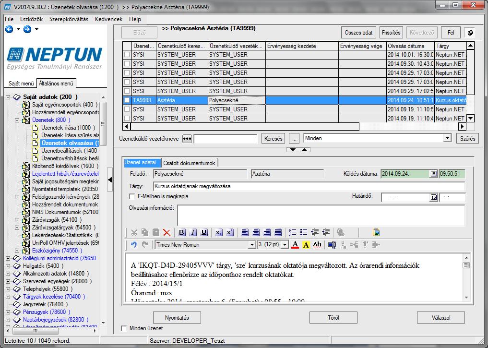Image resolution: width=488 pixels, height=348 pixels.
Task: Toggle italic formatting in message editor
Action: tap(193, 232)
